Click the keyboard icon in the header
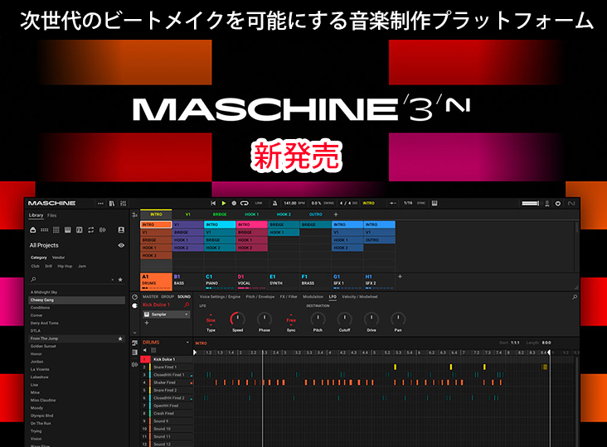The image size is (607, 447). pyautogui.click(x=435, y=203)
